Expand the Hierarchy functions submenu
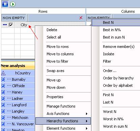 [x=63, y=121]
